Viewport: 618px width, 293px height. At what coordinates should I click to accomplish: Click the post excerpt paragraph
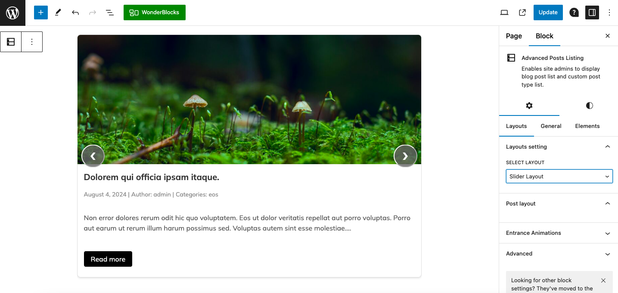pos(247,223)
